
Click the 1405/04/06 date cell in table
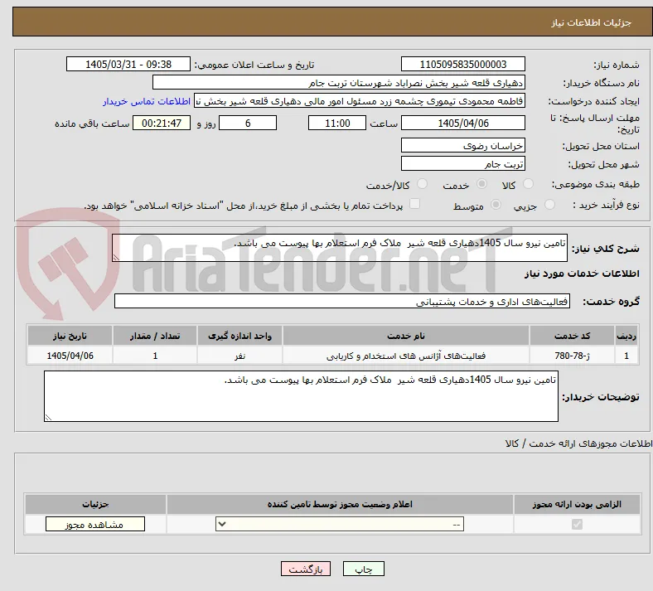70,356
